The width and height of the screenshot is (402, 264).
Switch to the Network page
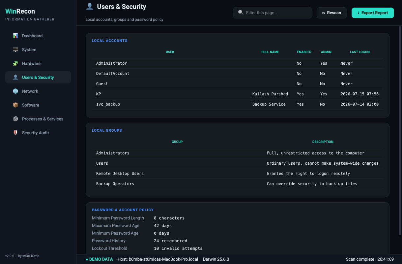pos(38,91)
